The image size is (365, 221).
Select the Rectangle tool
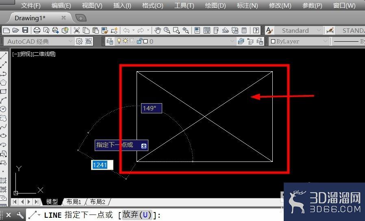pyautogui.click(x=3, y=91)
